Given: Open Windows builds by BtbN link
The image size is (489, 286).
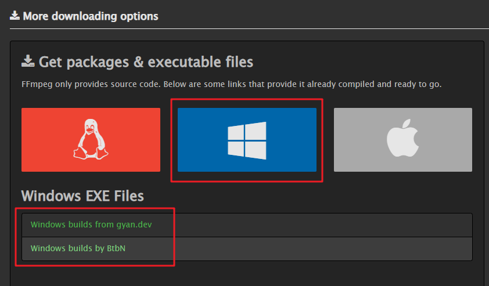Looking at the screenshot, I should coord(78,248).
